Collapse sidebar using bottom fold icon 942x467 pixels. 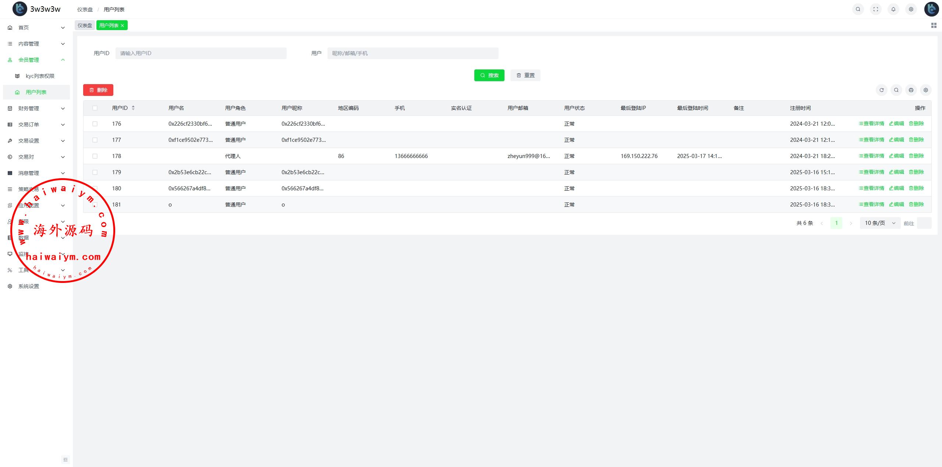(65, 459)
